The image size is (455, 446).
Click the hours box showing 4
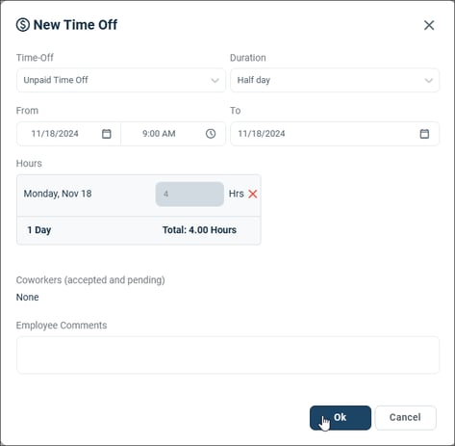click(x=190, y=194)
